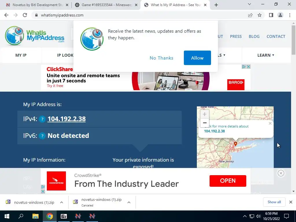The width and height of the screenshot is (296, 222).
Task: Open the Chrome profile menu
Action: coord(280,15)
